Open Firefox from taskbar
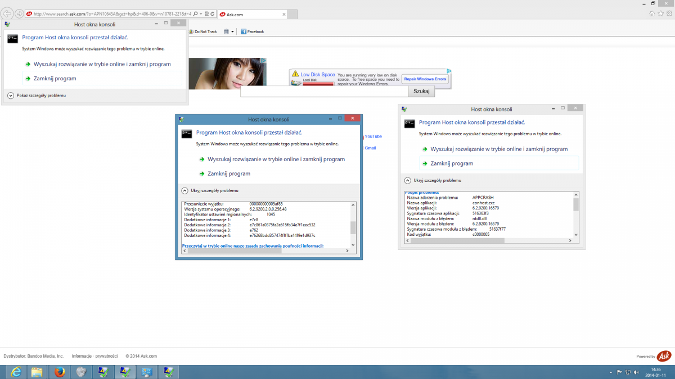The width and height of the screenshot is (675, 379). pyautogui.click(x=59, y=372)
